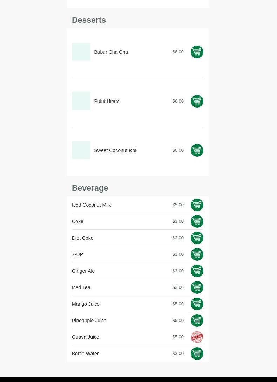The width and height of the screenshot is (277, 382).
Task: Open Sweet Coconut Roti image thumbnail
Action: point(81,150)
